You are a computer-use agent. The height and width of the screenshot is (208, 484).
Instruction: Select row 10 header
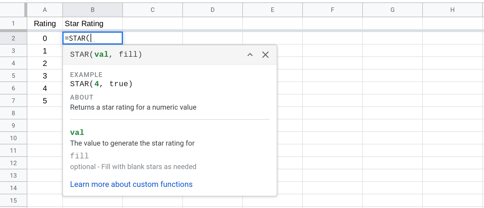(x=13, y=138)
